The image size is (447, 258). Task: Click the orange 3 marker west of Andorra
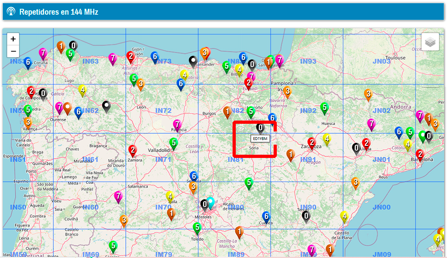(x=368, y=95)
